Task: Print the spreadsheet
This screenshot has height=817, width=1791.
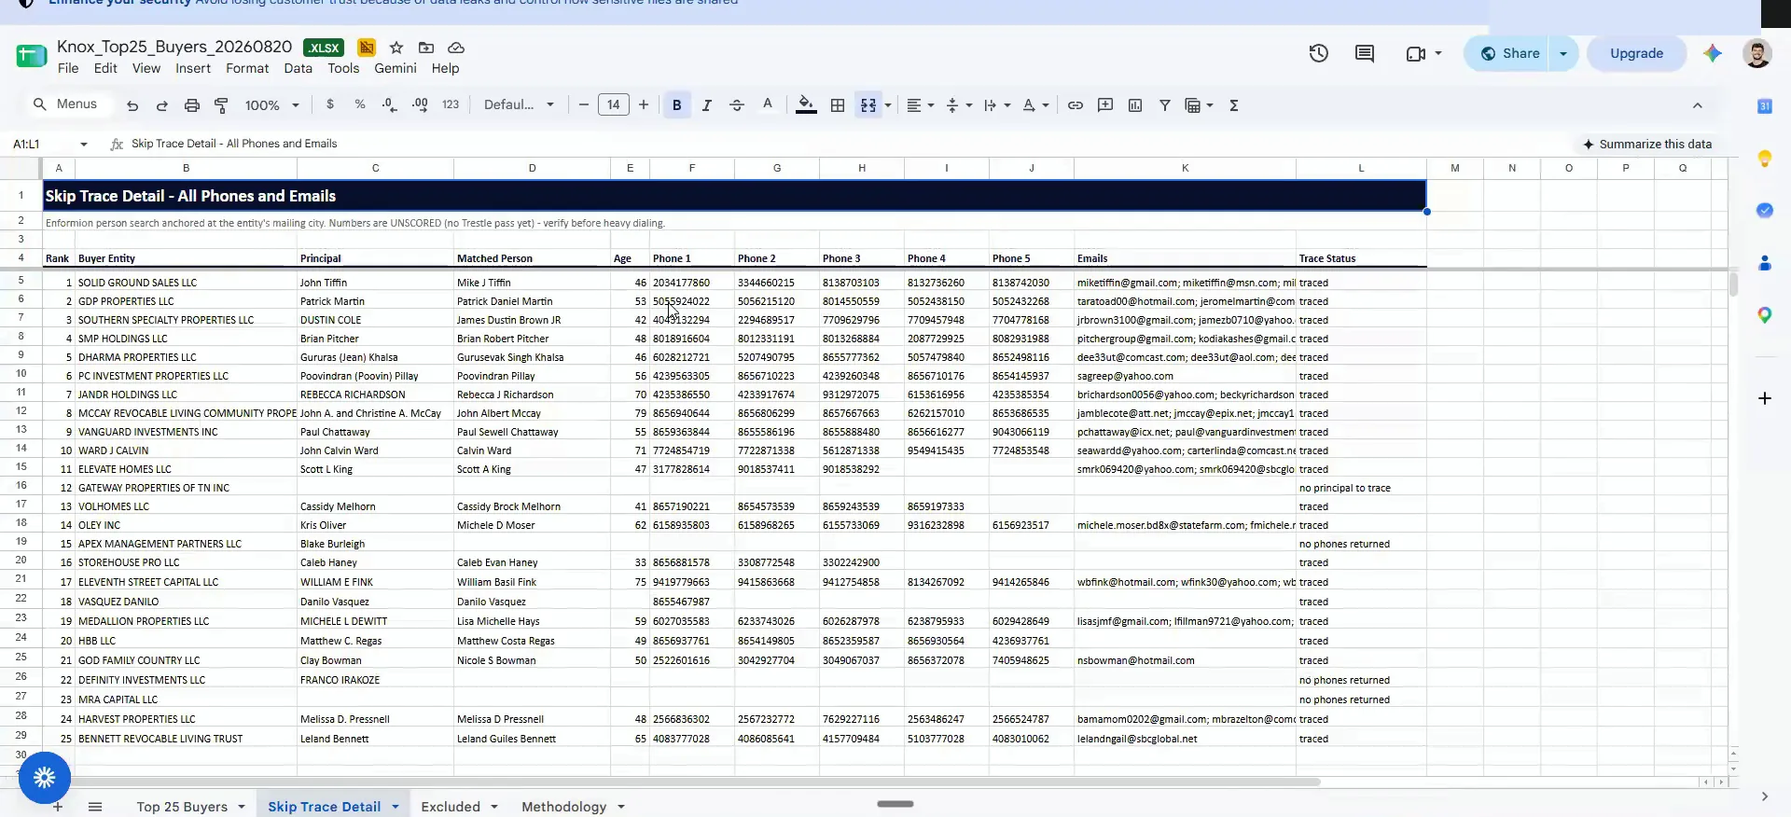Action: click(192, 105)
